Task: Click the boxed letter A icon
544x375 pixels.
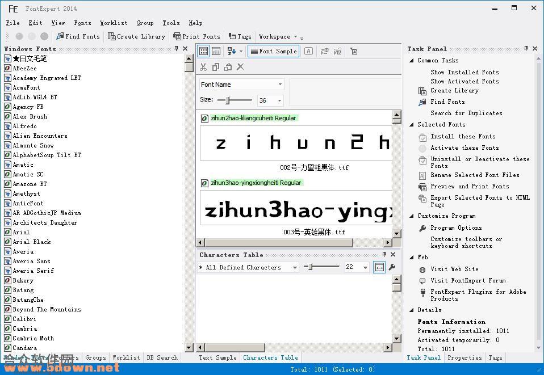Action: tap(308, 51)
